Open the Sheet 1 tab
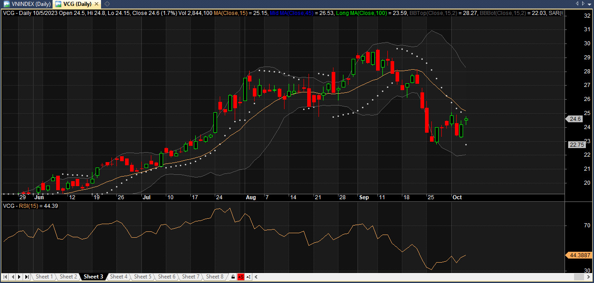The height and width of the screenshot is (283, 594). coord(44,277)
